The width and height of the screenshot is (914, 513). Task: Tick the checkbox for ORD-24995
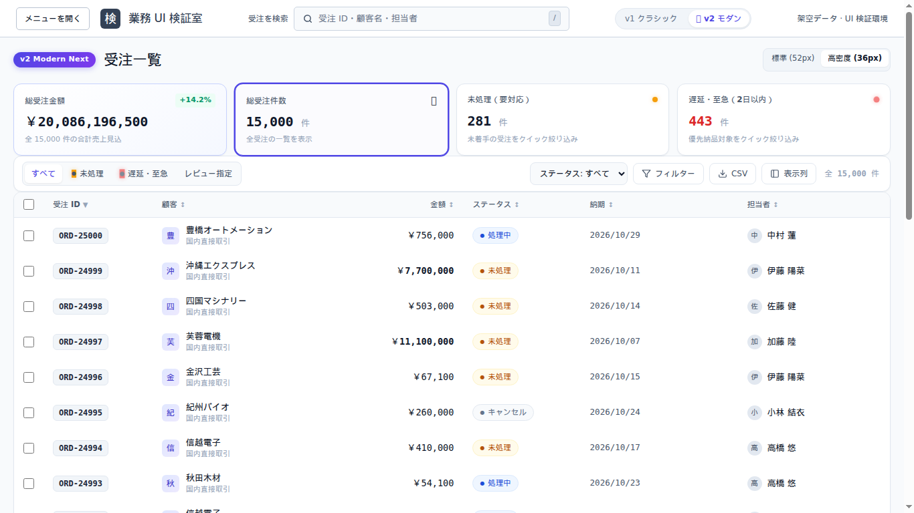click(x=29, y=413)
